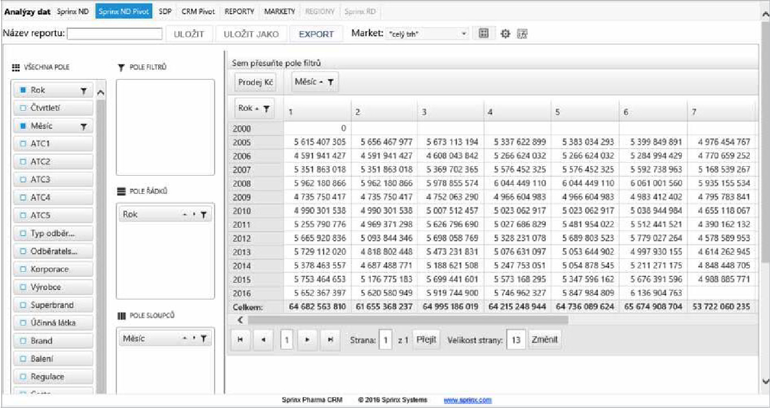Click the grid view icon next to Market

484,34
